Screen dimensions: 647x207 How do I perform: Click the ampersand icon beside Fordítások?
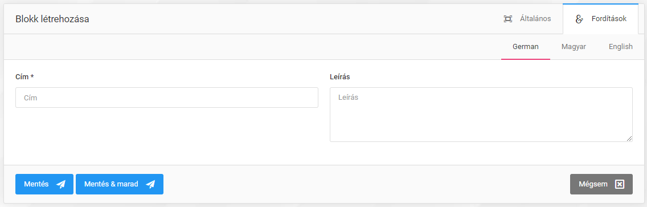[579, 19]
